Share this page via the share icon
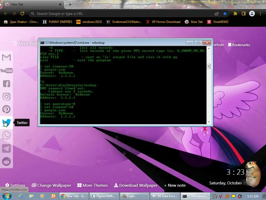Screen dimensions: 266x200 [x=217, y=14]
